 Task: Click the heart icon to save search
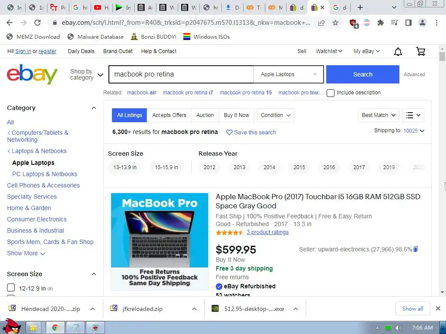[x=229, y=132]
